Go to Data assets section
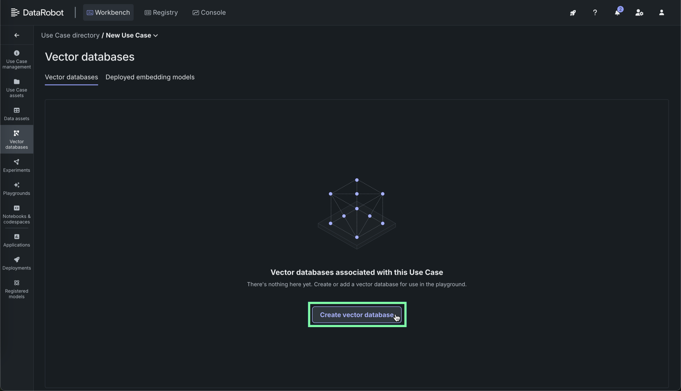The image size is (681, 391). (16, 114)
